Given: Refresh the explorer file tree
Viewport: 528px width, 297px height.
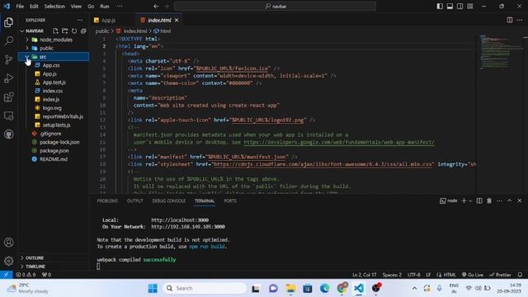Looking at the screenshot, I should [74, 31].
